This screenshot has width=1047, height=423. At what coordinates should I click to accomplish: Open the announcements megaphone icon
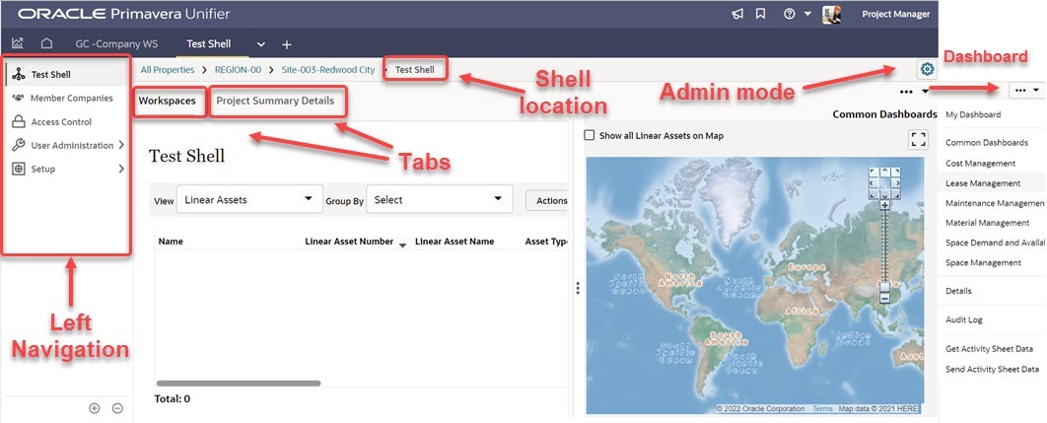[x=737, y=14]
